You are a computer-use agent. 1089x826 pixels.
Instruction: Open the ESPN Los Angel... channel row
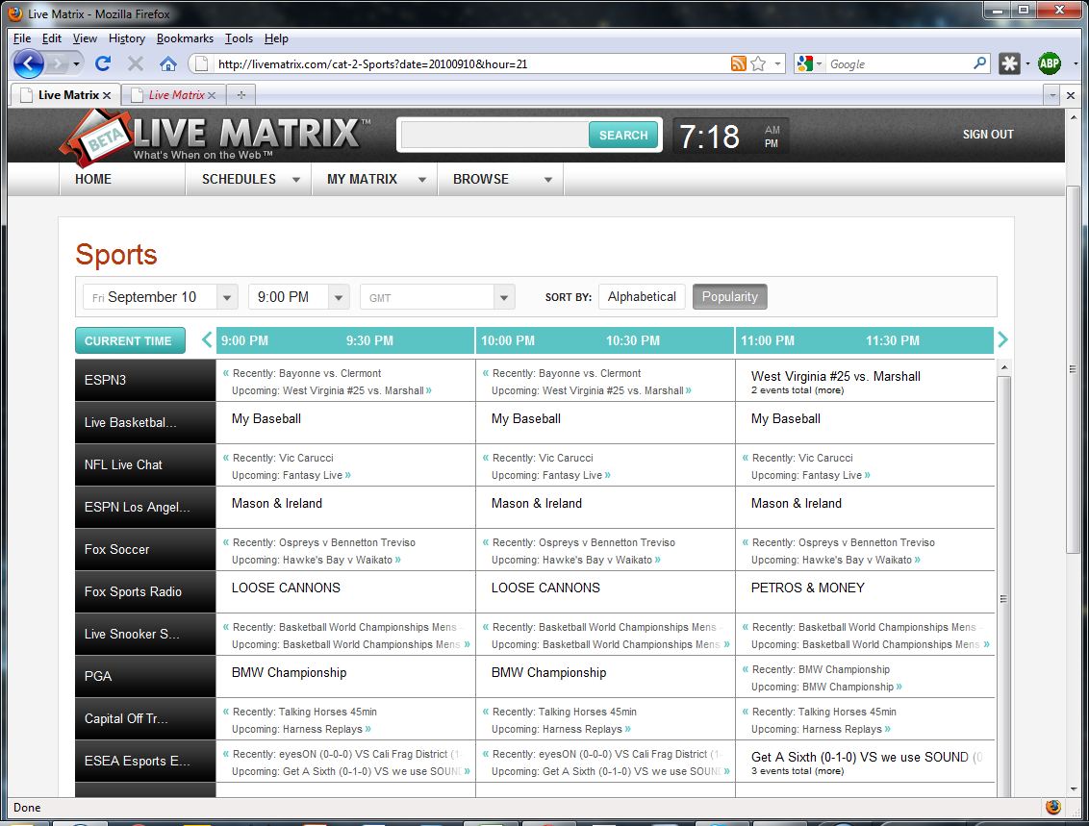[x=145, y=507]
